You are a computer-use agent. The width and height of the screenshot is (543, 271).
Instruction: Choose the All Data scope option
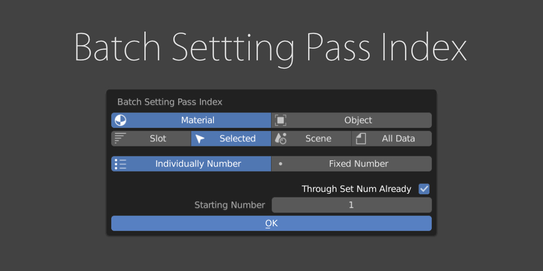coord(398,138)
